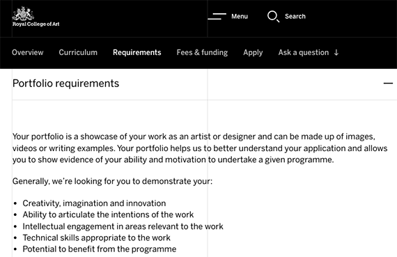Click the 'Creativity, imagination and innovation' bullet
Screen dimensions: 397x257
click(x=94, y=203)
